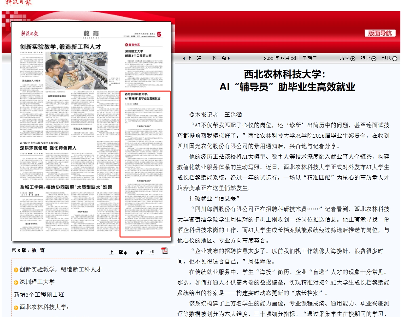Screen dimensions: 402x317
Task: Go to next page via 下一版
Action: click(147, 252)
